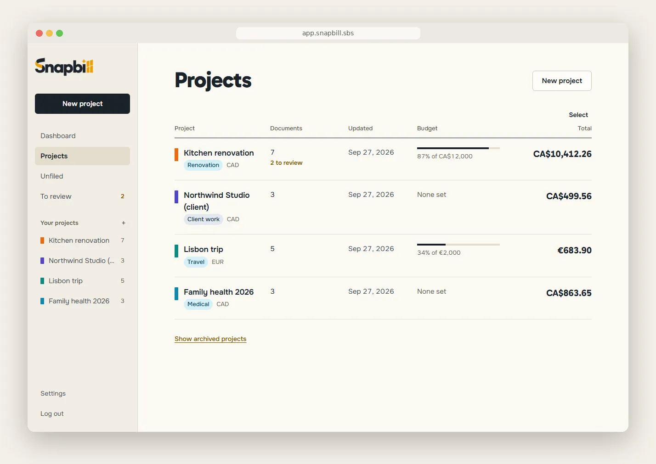This screenshot has width=656, height=464.
Task: Add a project with the plus icon
Action: tap(124, 223)
